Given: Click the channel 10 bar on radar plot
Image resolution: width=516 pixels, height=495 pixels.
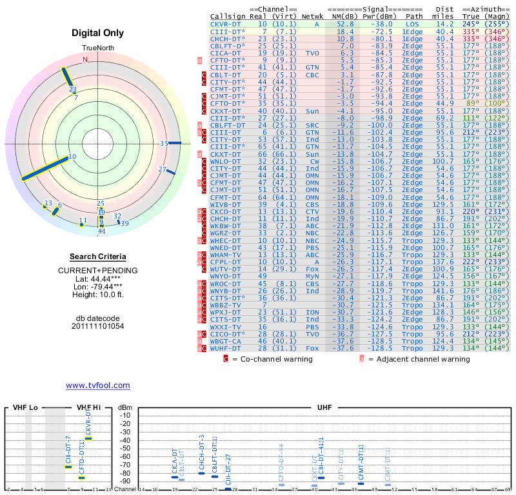Looking at the screenshot, I should pos(45,168).
